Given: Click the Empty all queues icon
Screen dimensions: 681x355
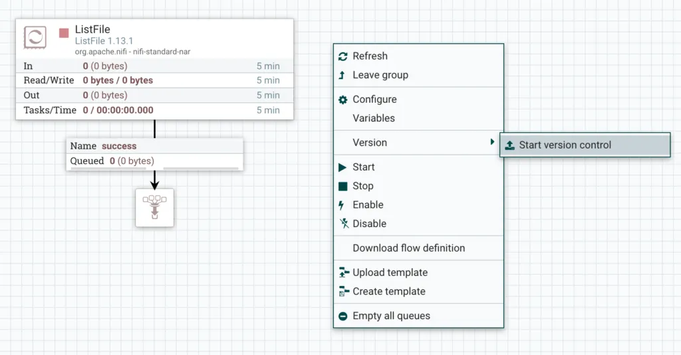Looking at the screenshot, I should [x=343, y=317].
